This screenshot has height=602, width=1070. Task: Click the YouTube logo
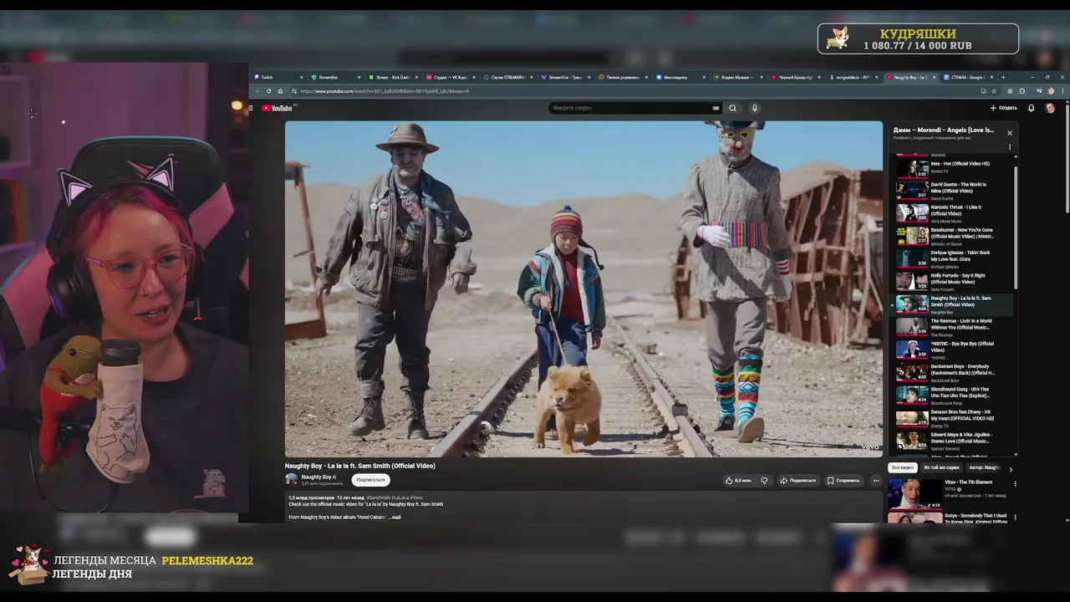pos(278,108)
